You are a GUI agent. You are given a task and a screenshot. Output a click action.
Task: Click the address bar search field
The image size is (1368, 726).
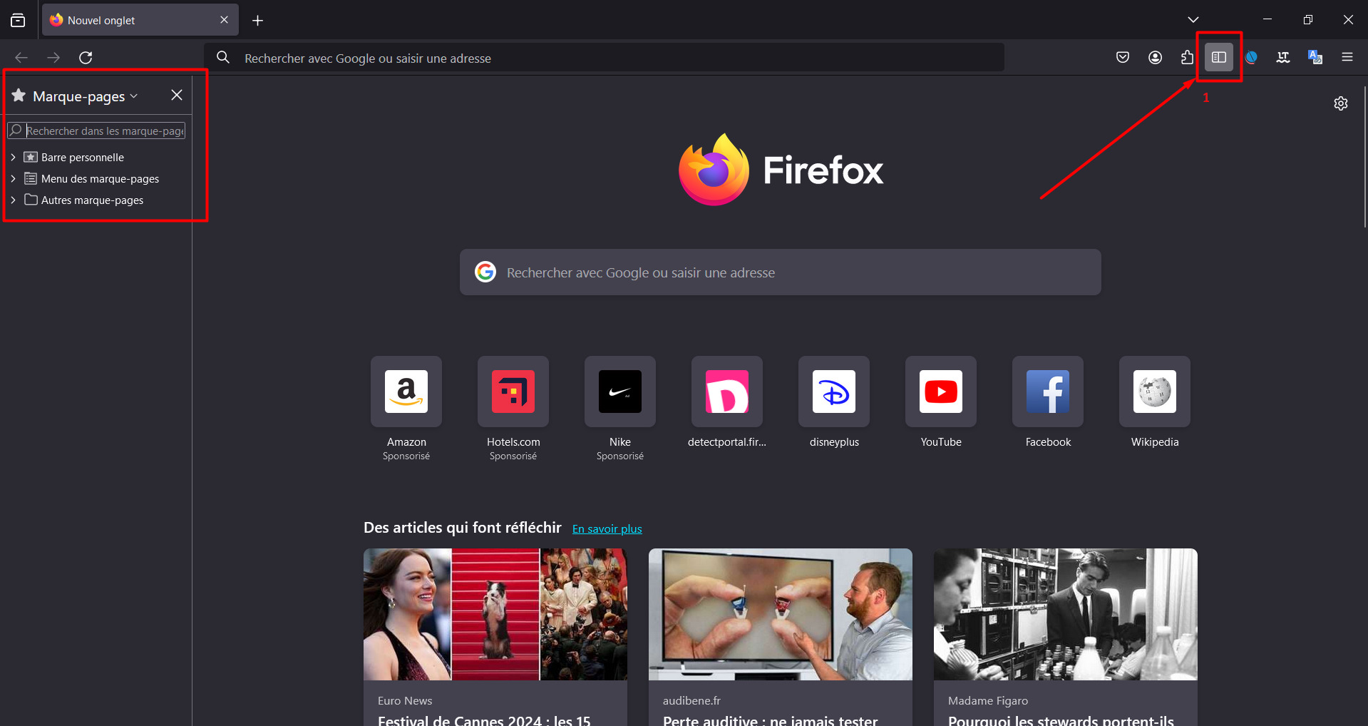point(605,58)
